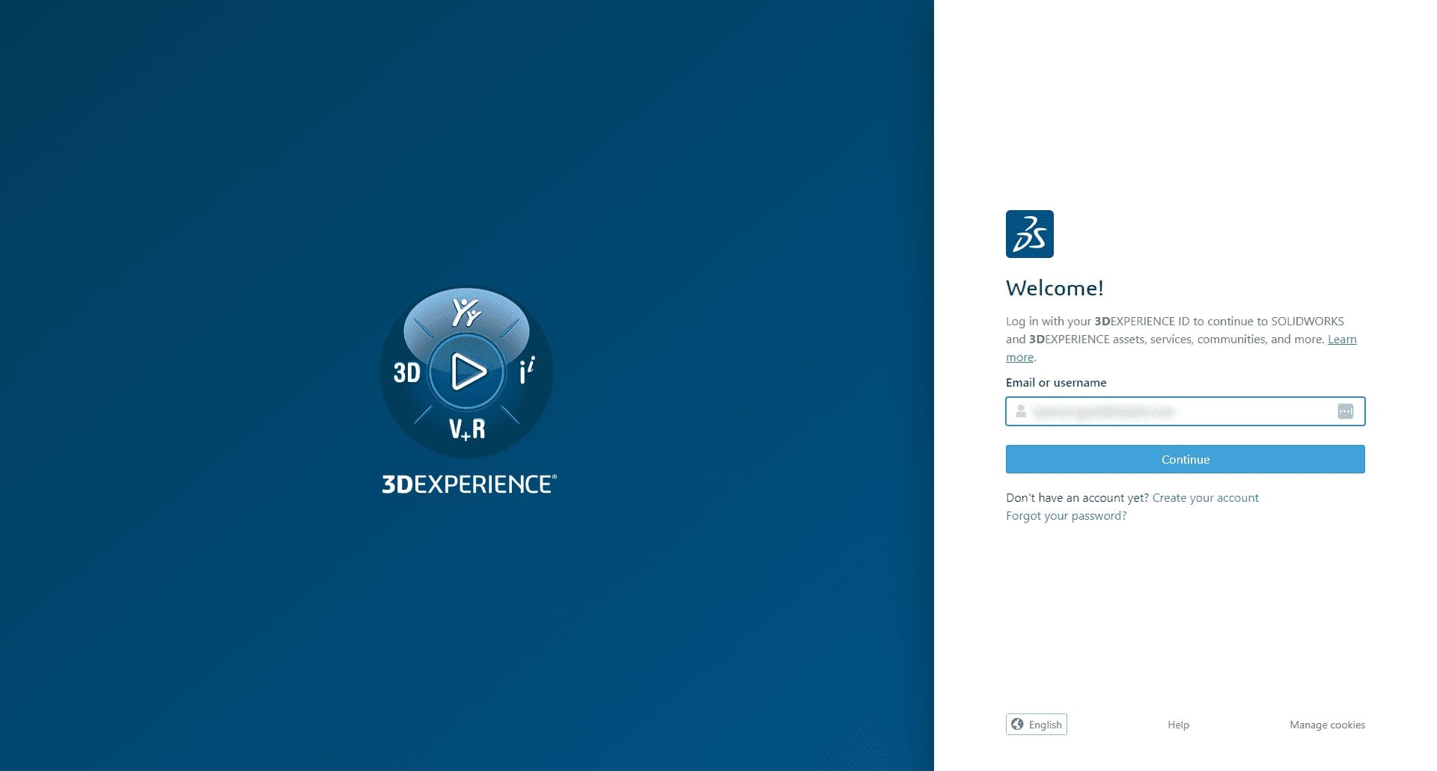Open the Learn more link
The image size is (1437, 771).
coord(1341,340)
